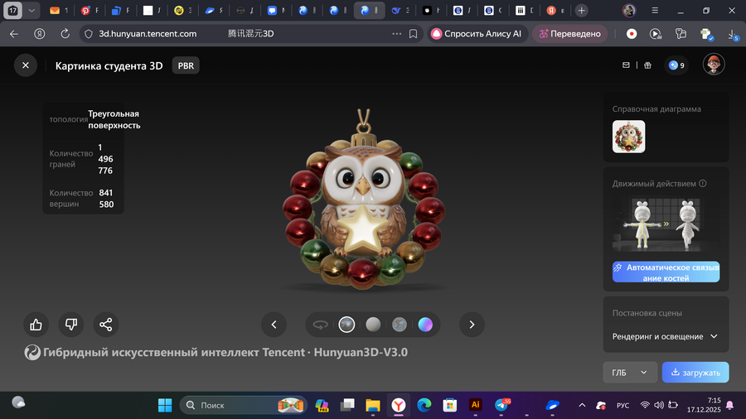The height and width of the screenshot is (419, 746).
Task: Click the owl reference image thumbnail
Action: coord(628,137)
